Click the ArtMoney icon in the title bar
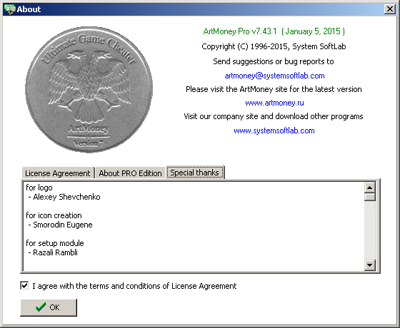 (x=10, y=9)
